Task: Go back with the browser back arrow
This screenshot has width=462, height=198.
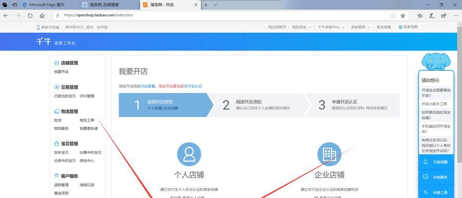Action: [x=6, y=16]
